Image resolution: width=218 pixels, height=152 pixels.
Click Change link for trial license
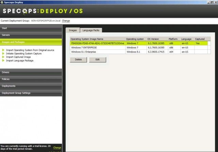[57, 148]
